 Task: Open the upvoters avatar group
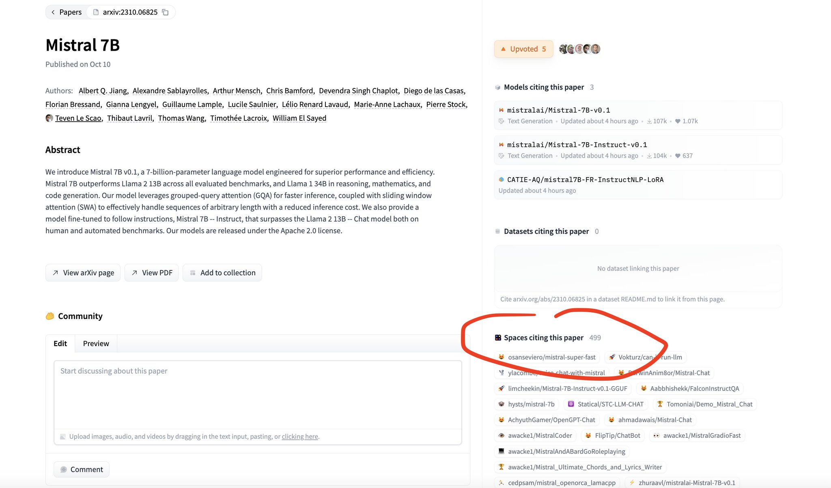[579, 49]
